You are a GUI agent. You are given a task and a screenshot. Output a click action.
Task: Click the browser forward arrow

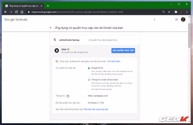(11, 12)
